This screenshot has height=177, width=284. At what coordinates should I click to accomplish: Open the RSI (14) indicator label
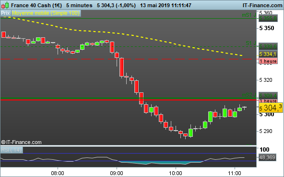pyautogui.click(x=12, y=150)
